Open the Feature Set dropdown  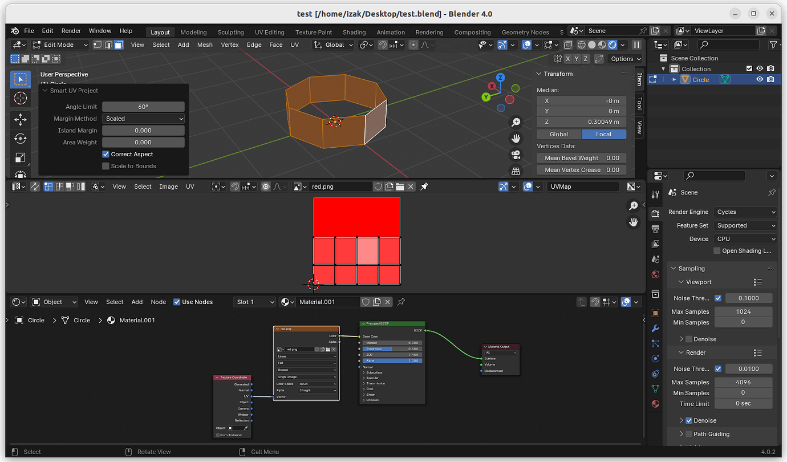pos(745,225)
